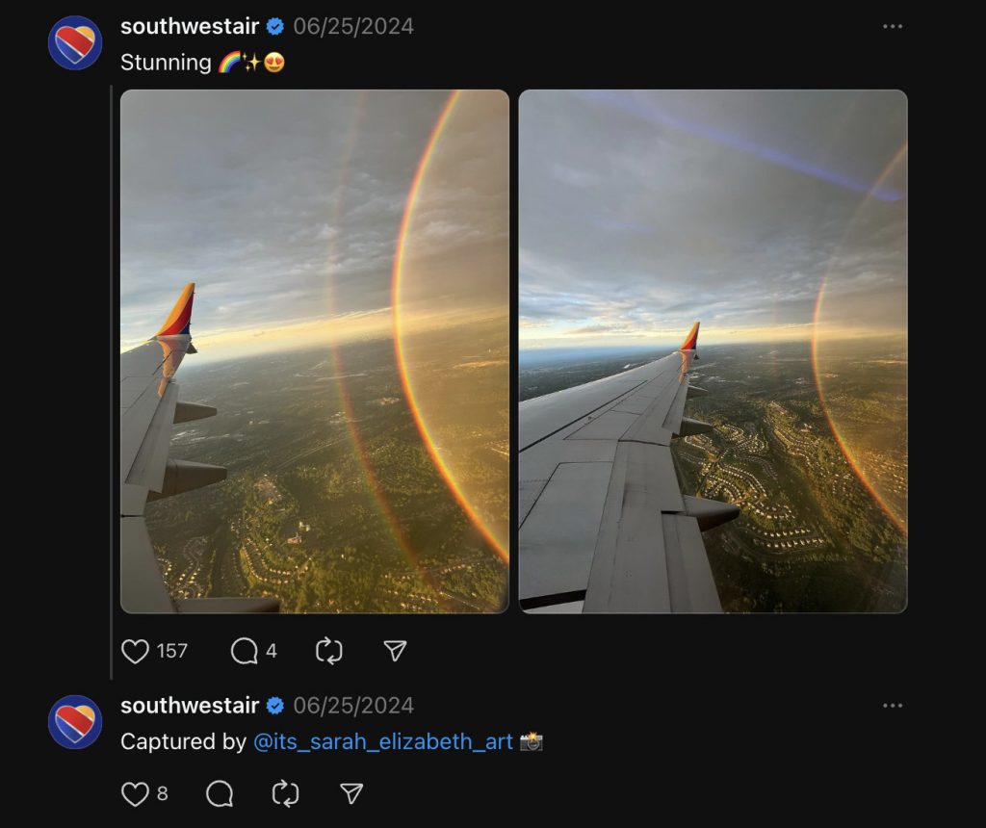This screenshot has width=986, height=828.
Task: Repost the 'Stunning' rainbow post
Action: point(329,652)
